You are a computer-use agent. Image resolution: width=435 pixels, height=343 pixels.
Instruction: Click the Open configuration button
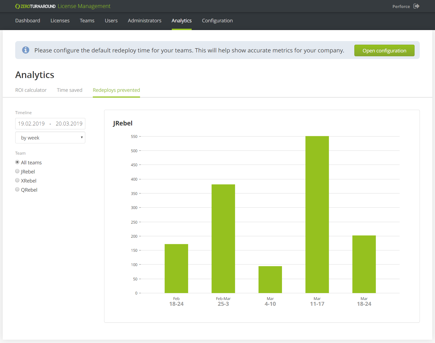pos(384,50)
